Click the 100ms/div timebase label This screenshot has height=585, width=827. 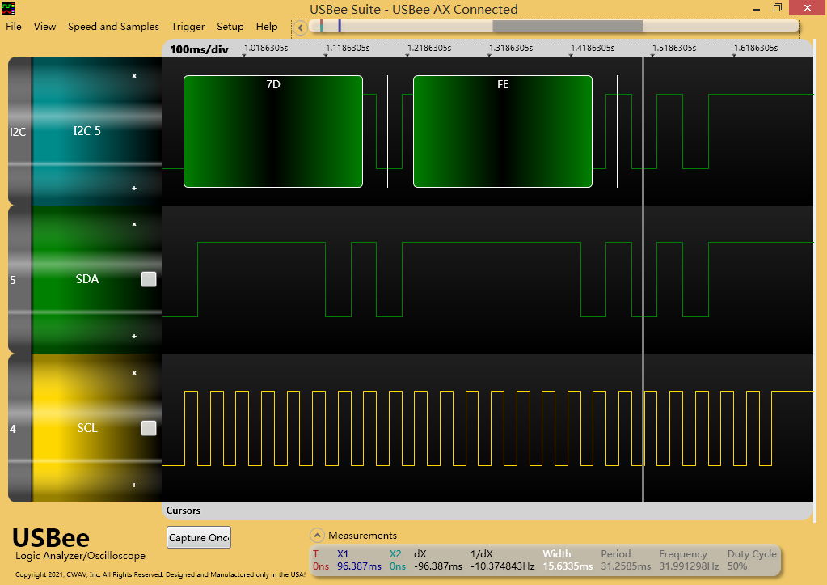(199, 49)
